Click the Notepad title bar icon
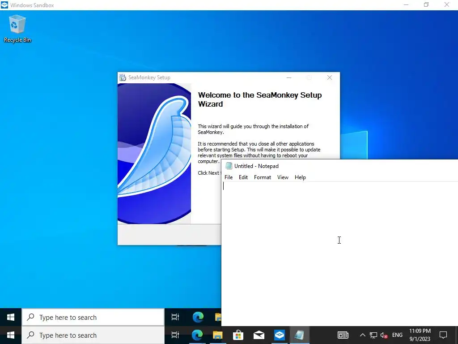This screenshot has width=458, height=344. (x=229, y=166)
